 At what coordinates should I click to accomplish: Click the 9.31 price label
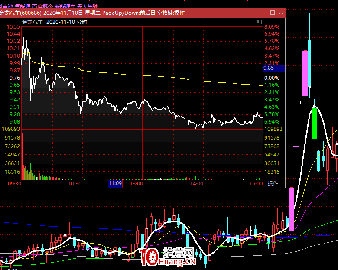point(15,107)
